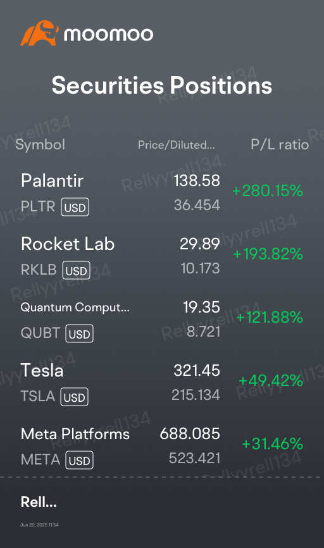The height and width of the screenshot is (548, 324).
Task: Click the USD badge next to PLTR
Action: (x=75, y=208)
